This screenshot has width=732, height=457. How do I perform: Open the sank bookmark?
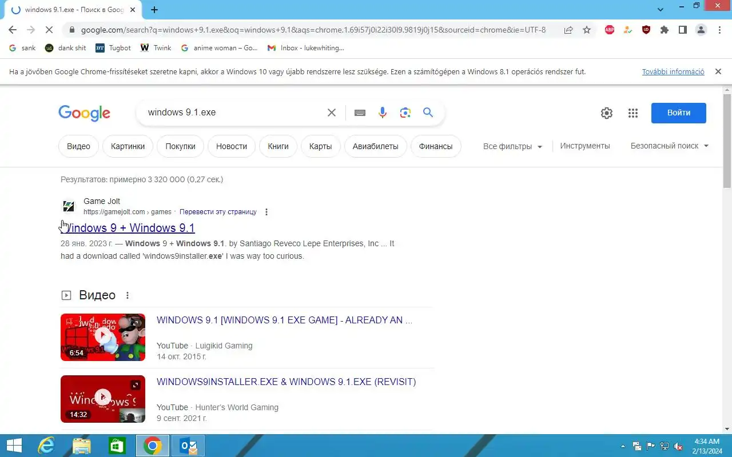pos(23,48)
